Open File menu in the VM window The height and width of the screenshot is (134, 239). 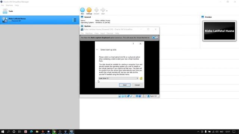(x=82, y=33)
